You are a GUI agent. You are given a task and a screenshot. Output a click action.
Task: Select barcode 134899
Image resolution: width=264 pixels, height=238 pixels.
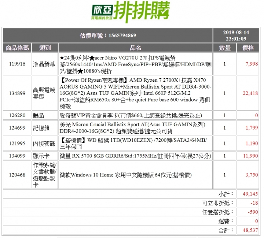point(17,93)
